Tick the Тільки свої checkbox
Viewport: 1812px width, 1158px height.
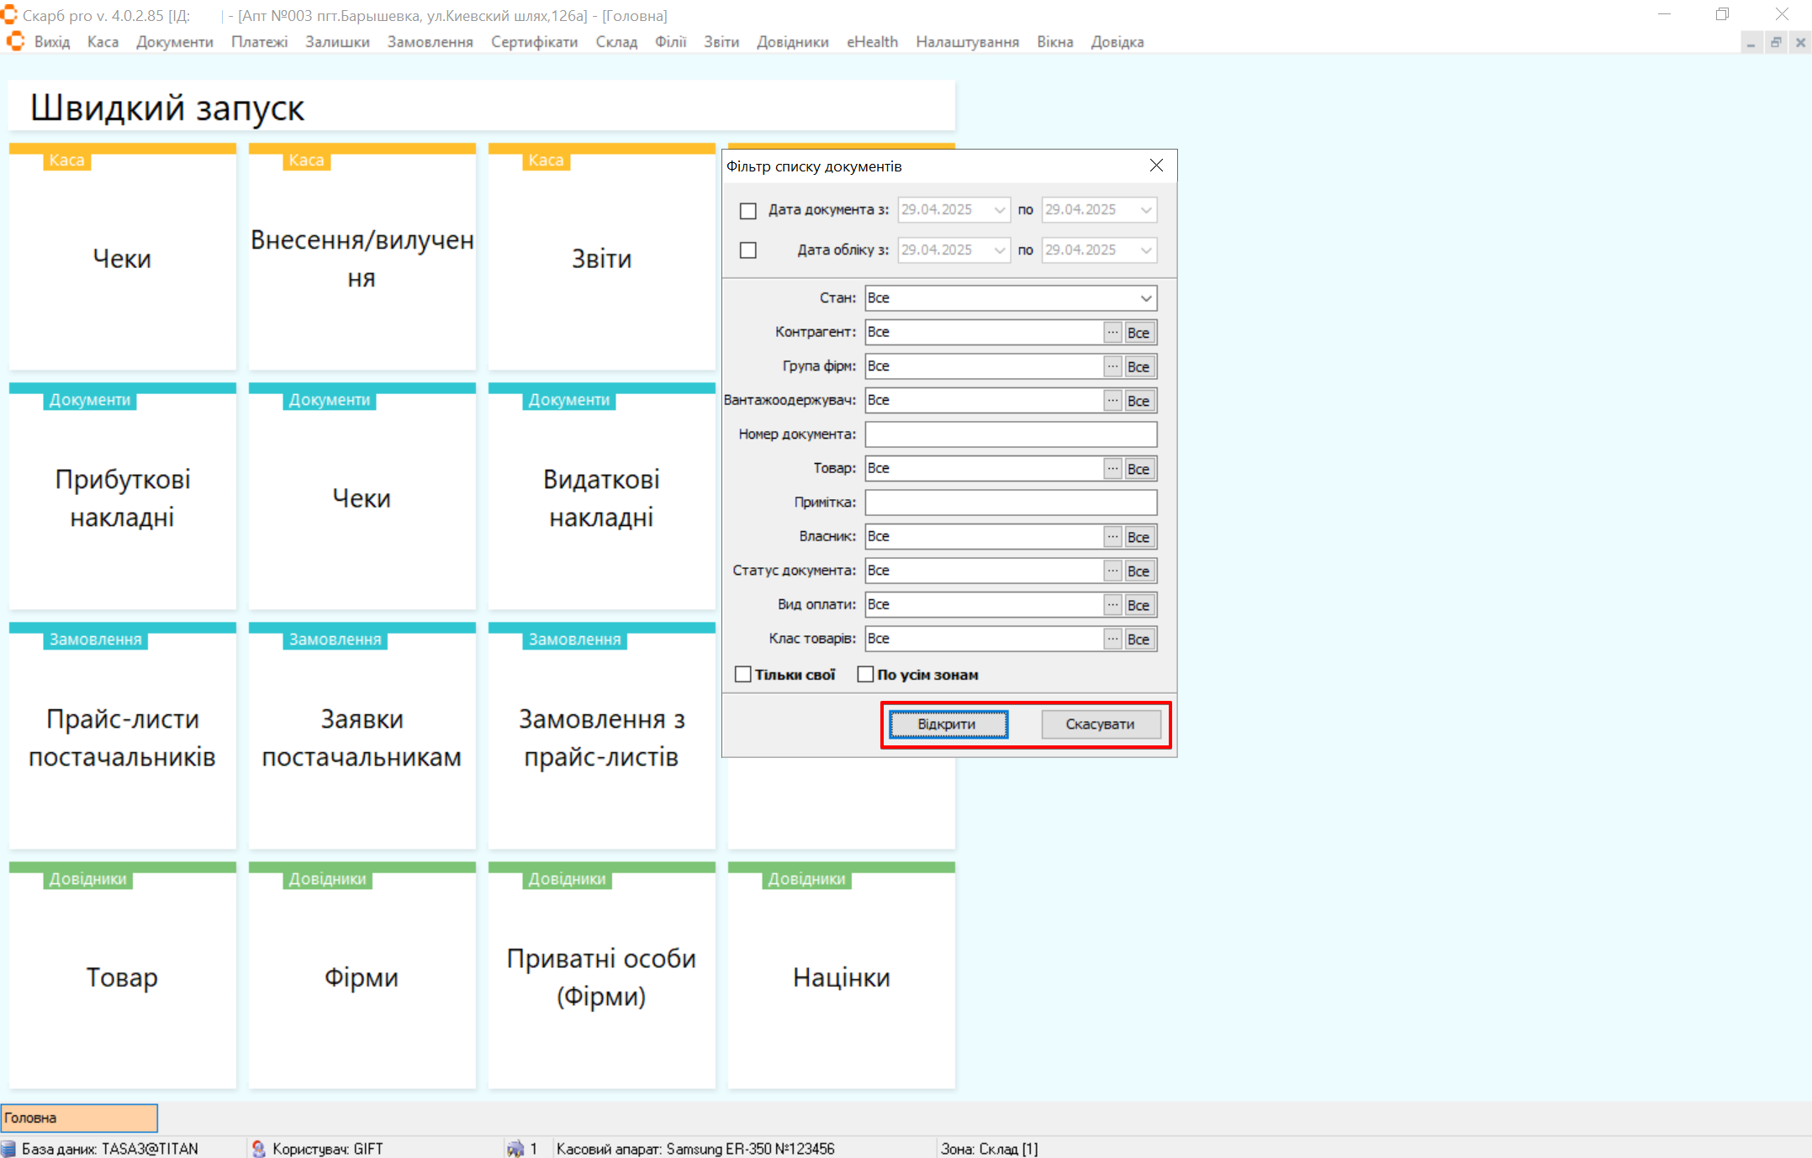[743, 675]
